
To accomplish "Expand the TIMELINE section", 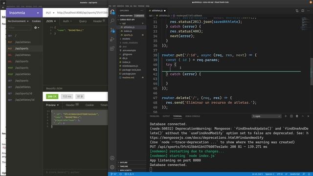I will pos(131,166).
